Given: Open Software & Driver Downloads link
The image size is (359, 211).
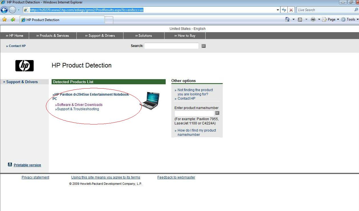Looking at the screenshot, I should coord(79,105).
